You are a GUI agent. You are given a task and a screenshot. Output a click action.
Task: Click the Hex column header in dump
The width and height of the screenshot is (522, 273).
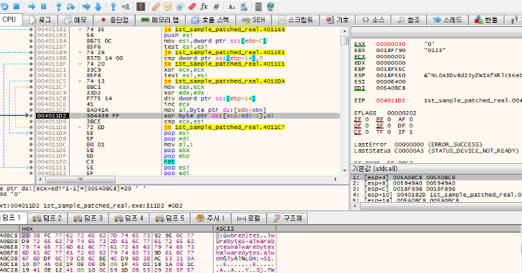(116, 229)
